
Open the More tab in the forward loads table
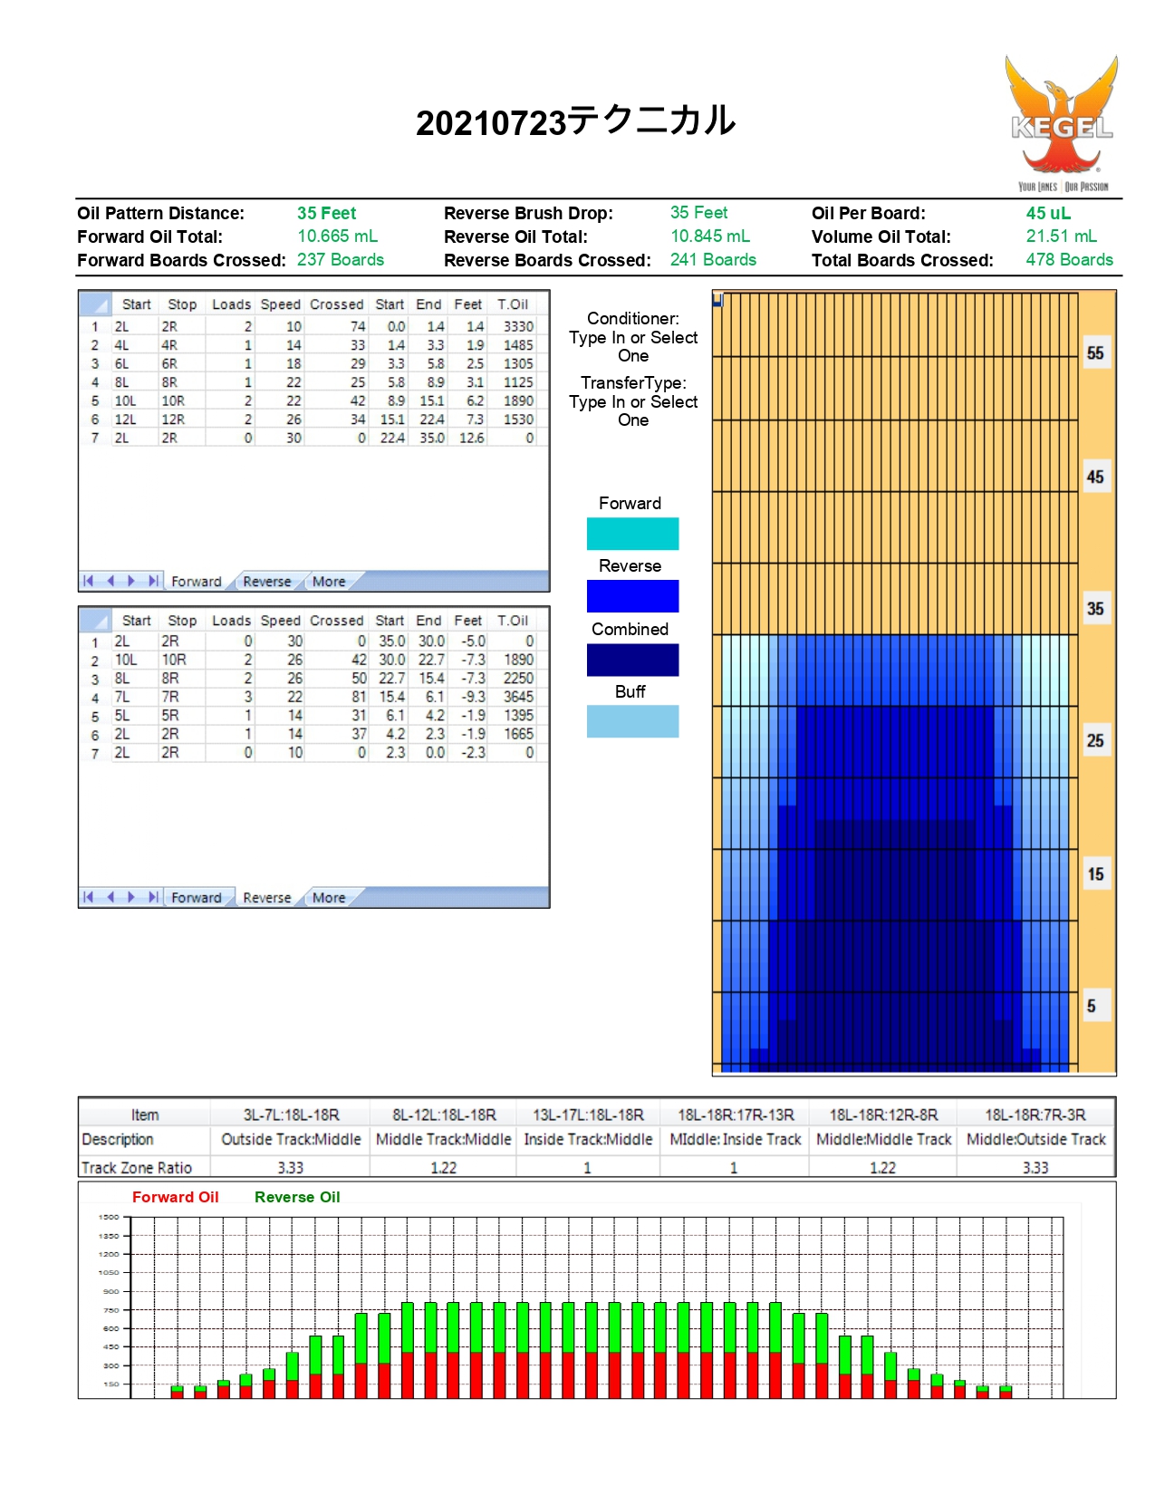coord(329,582)
